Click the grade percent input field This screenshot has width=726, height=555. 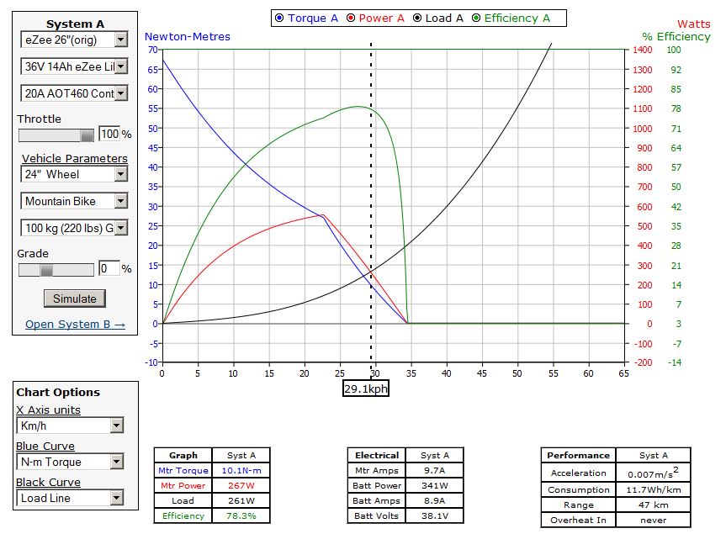109,269
